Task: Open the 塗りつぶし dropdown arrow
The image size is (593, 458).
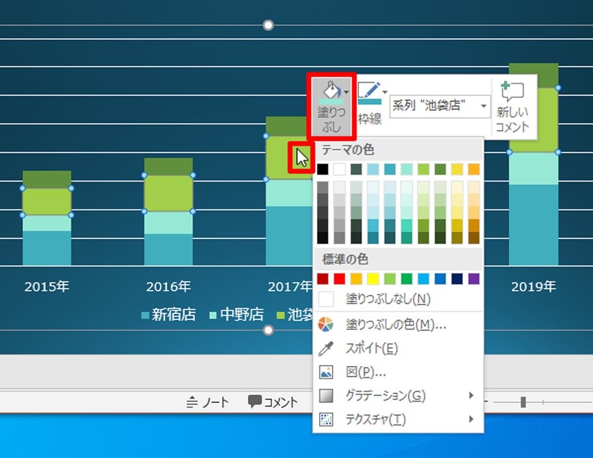Action: [346, 92]
